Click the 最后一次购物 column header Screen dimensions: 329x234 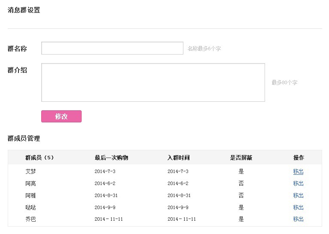click(x=111, y=158)
